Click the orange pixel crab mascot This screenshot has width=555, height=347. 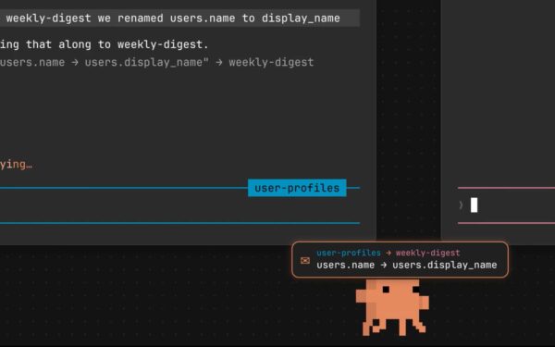[x=392, y=307]
